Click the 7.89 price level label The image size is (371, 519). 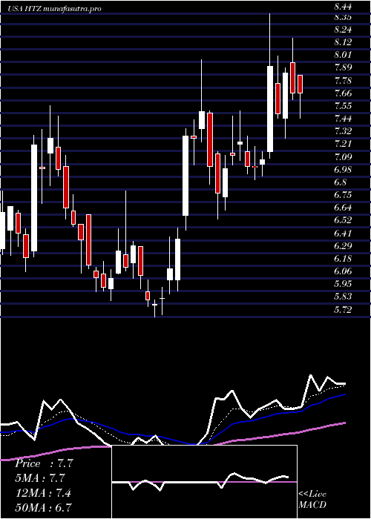coord(344,67)
